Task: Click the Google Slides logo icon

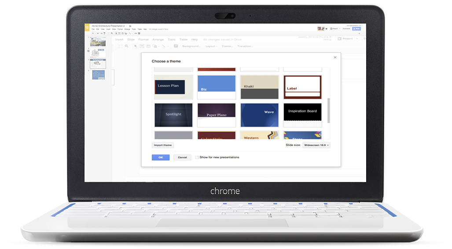Action: click(x=87, y=27)
